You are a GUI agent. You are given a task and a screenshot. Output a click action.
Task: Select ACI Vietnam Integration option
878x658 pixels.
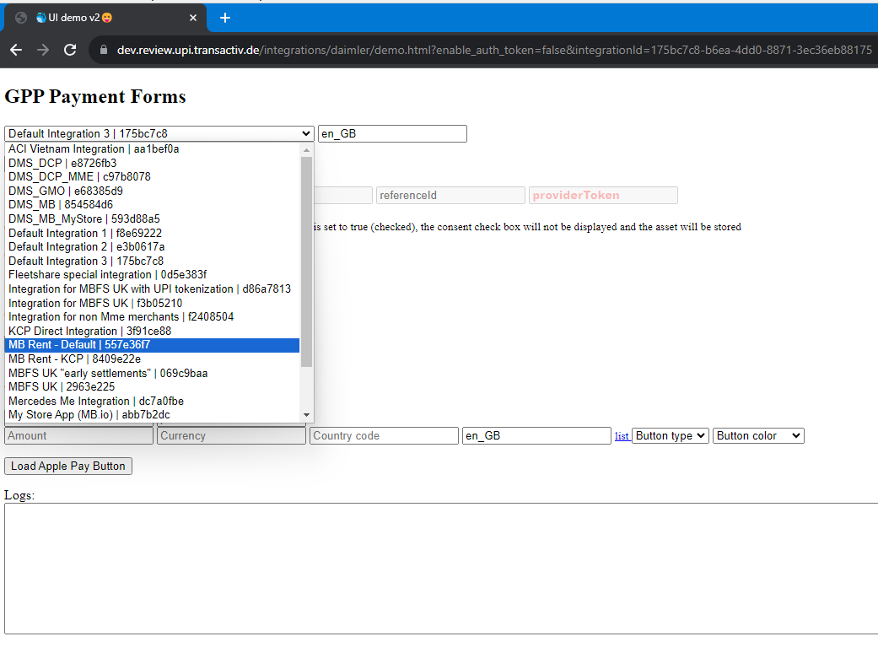tap(153, 149)
